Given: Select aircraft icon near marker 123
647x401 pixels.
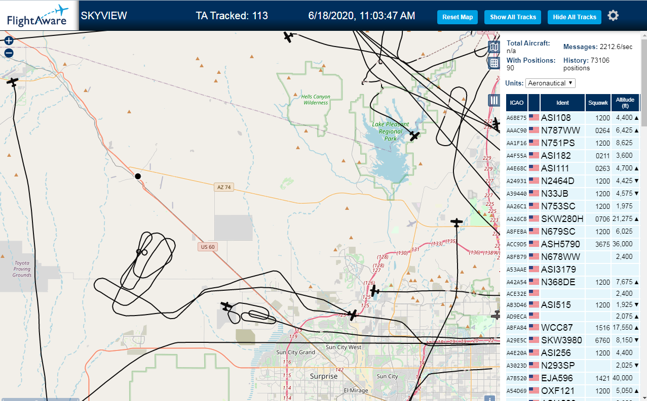Looking at the screenshot, I should 353,315.
